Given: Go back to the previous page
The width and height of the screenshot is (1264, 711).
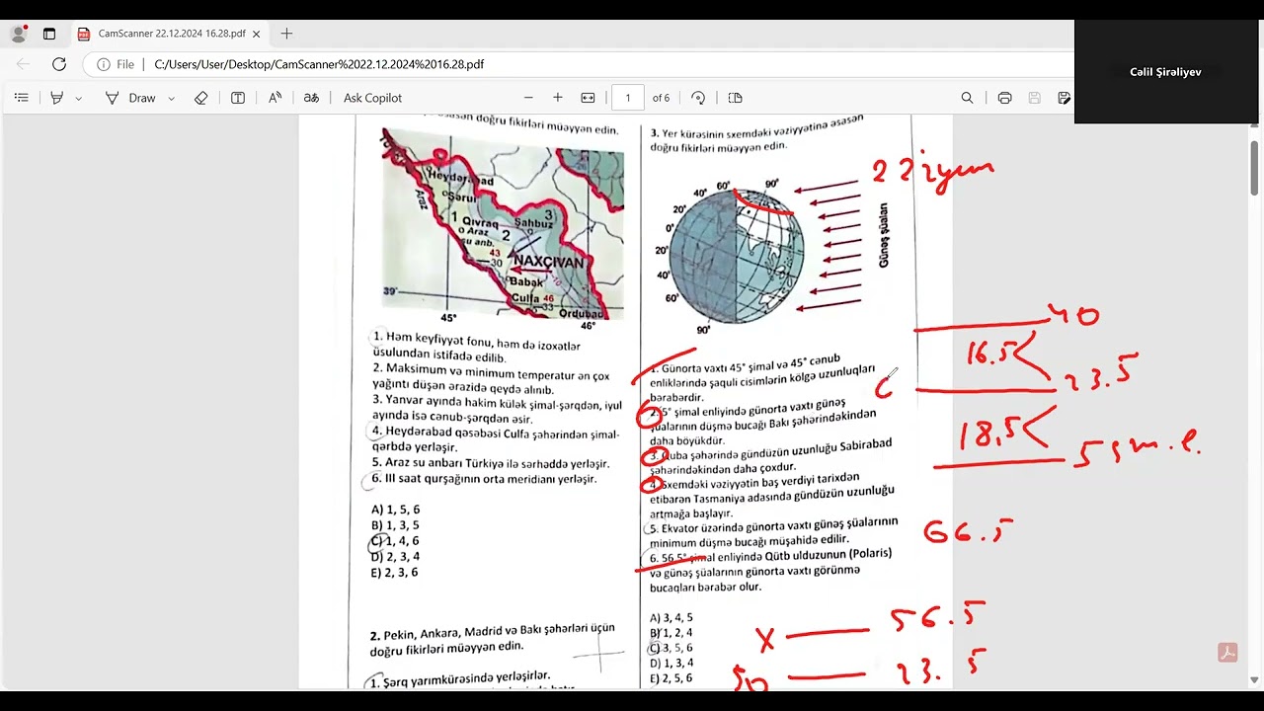Looking at the screenshot, I should (24, 64).
